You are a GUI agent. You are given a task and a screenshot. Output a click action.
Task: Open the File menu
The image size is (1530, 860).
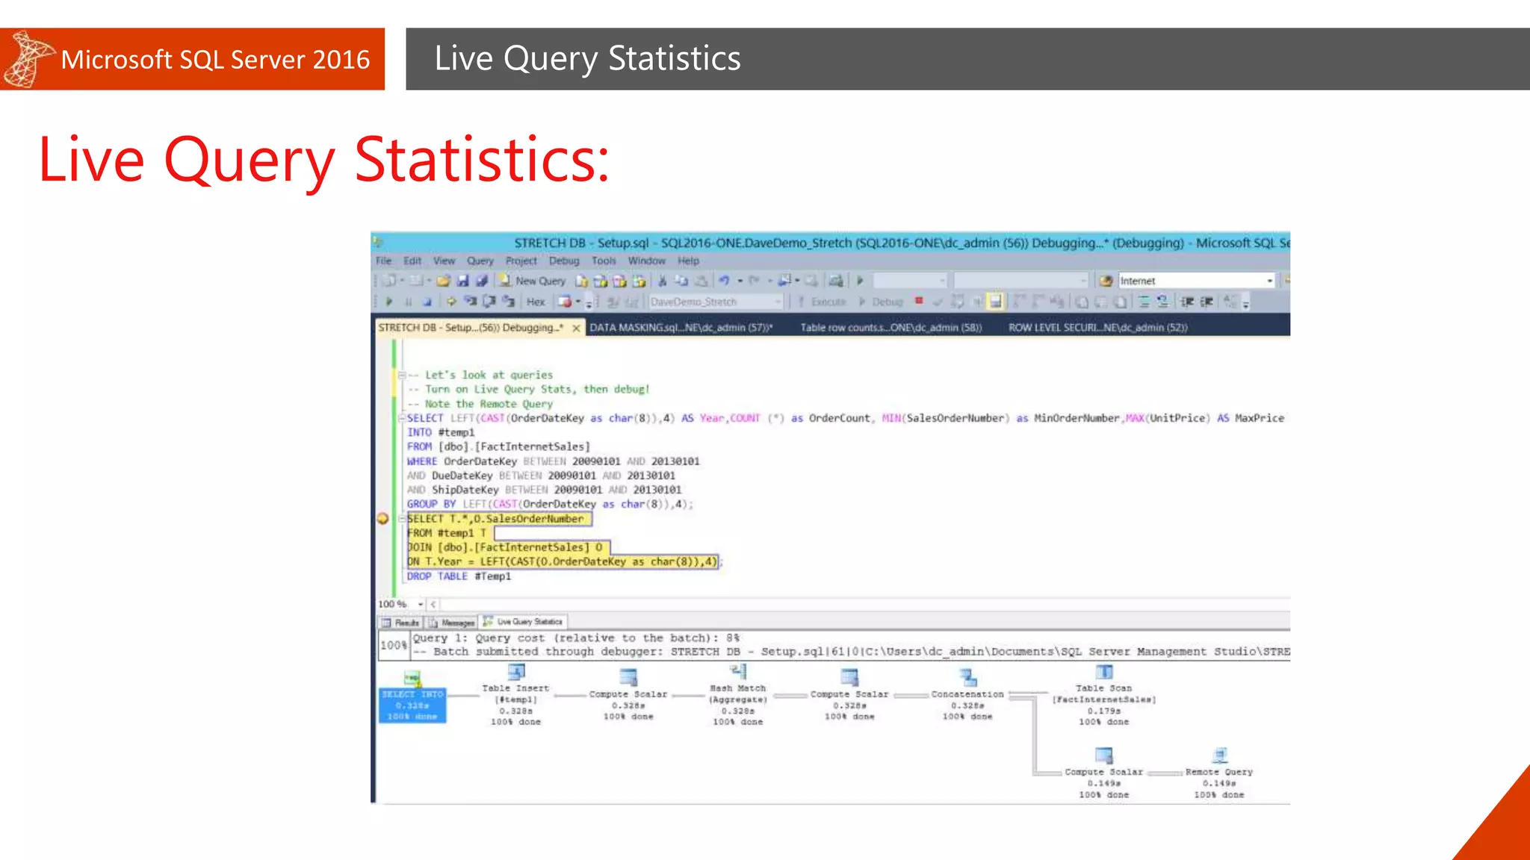click(383, 261)
